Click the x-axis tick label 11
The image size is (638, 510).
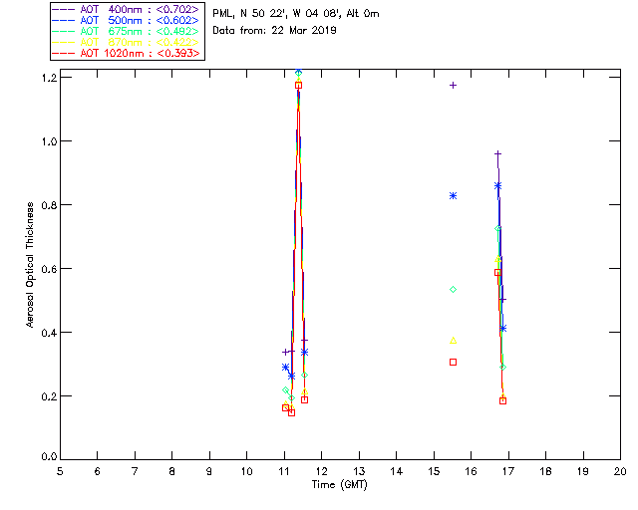point(284,471)
